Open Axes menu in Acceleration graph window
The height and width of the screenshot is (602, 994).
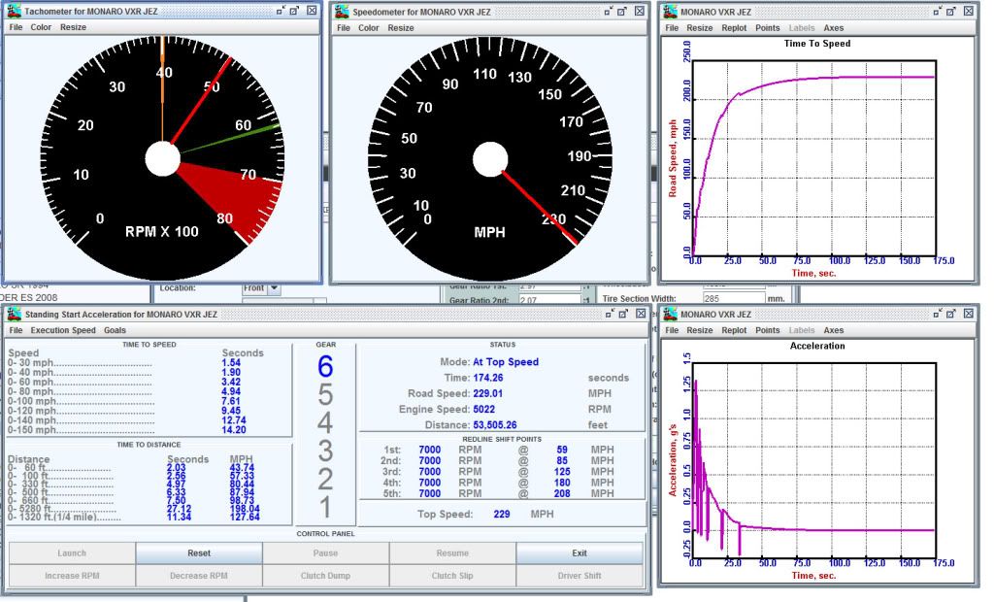[x=834, y=330]
